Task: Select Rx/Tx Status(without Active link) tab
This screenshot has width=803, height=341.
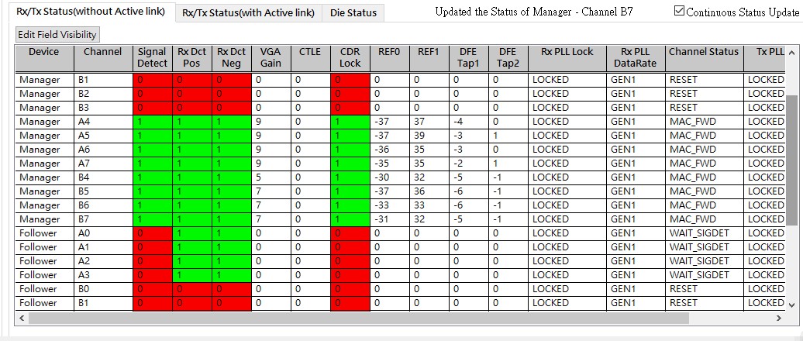Action: point(91,12)
